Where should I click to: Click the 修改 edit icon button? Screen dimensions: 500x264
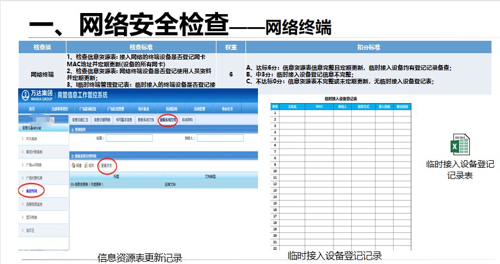pos(89,165)
